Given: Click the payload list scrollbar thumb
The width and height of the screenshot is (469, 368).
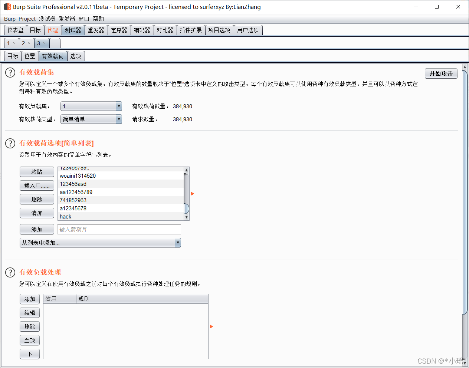Looking at the screenshot, I should pos(187,209).
